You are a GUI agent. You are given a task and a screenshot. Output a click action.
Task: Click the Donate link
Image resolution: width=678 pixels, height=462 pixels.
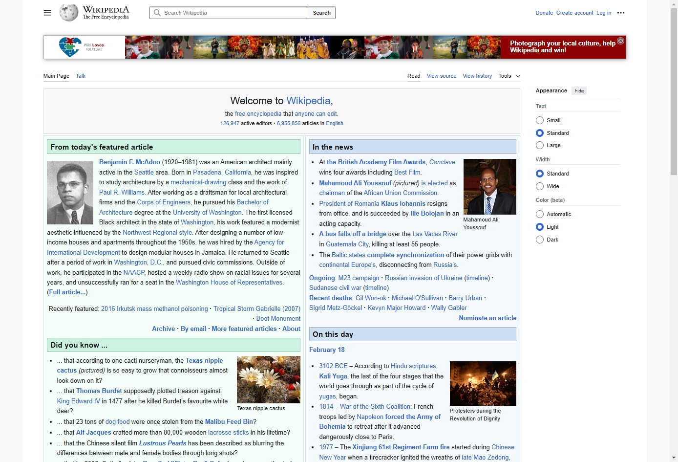[x=544, y=13]
